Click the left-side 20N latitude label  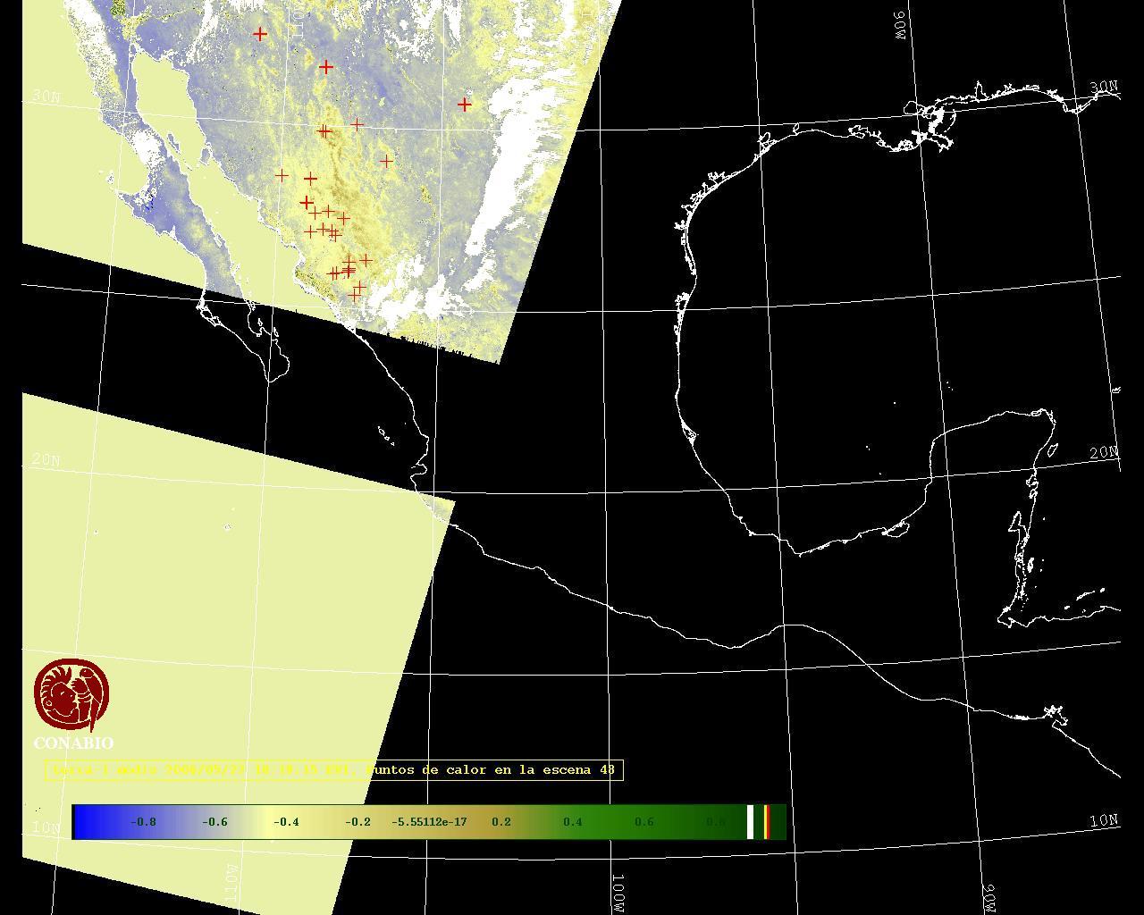[x=46, y=460]
